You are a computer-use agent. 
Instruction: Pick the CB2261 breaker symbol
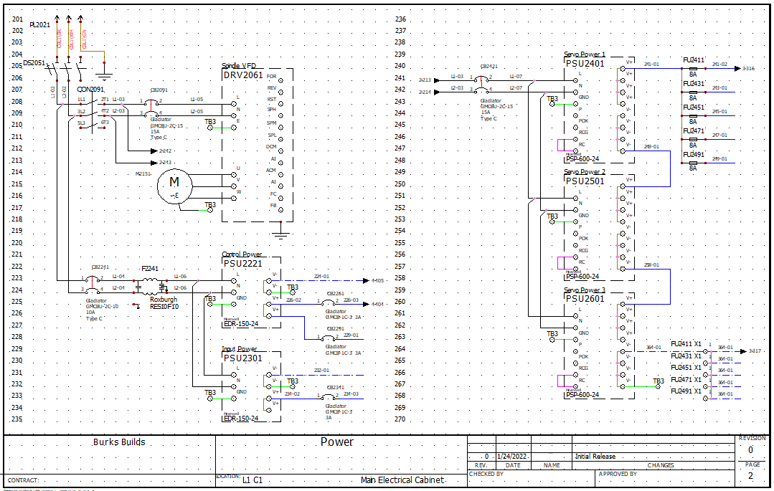point(329,303)
